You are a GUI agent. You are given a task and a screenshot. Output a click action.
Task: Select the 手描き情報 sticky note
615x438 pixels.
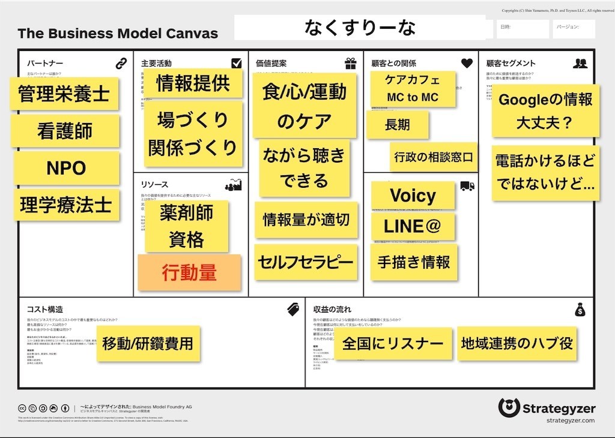click(x=414, y=262)
